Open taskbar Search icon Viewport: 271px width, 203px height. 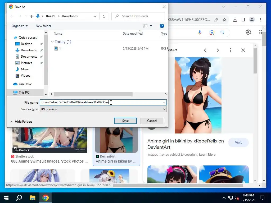click(x=19, y=198)
